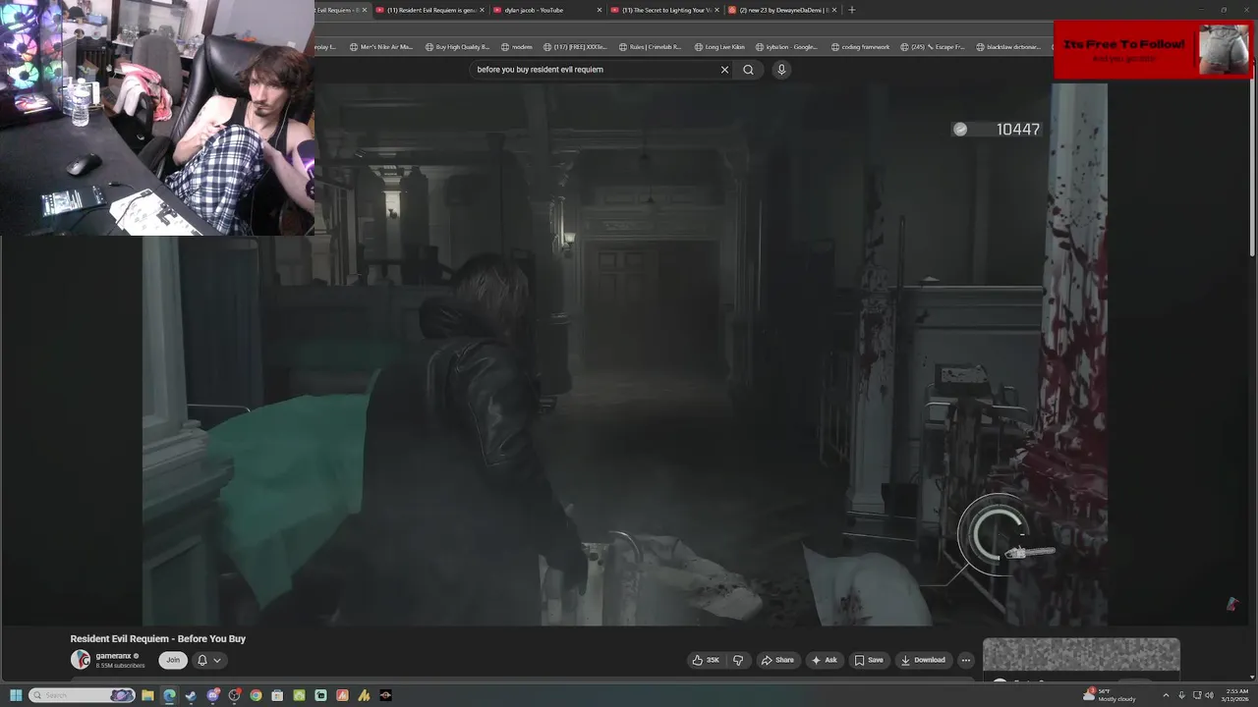
Task: Save the video to a playlist
Action: click(869, 660)
